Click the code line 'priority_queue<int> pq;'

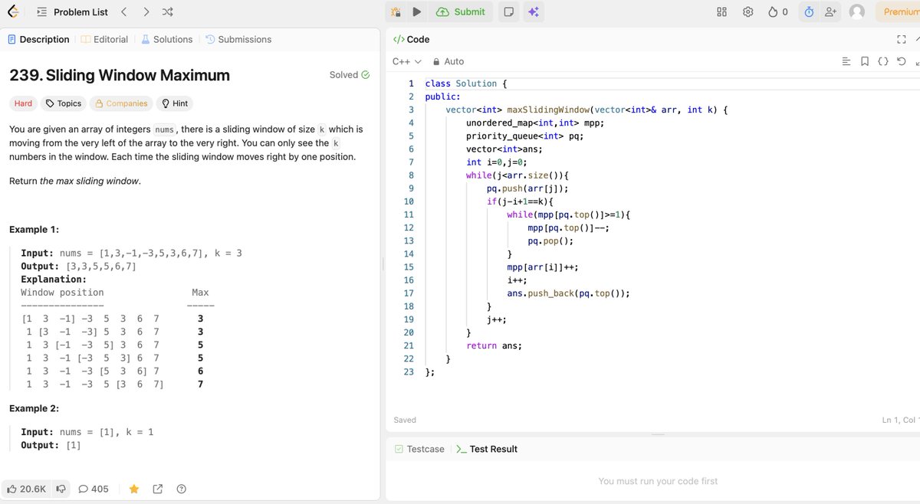pos(524,136)
